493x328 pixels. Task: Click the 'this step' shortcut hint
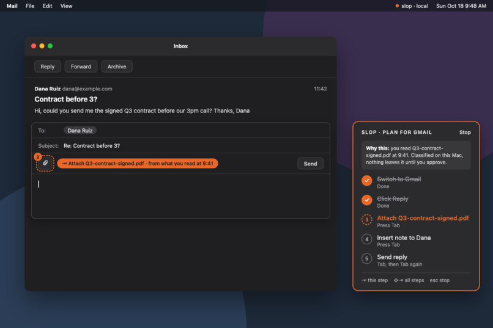coord(374,280)
